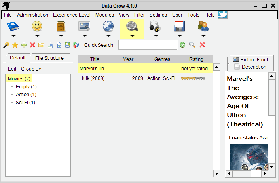Expand the arrow below the film reel icon
Viewport: 279px width, 183px height.
[x=132, y=36]
